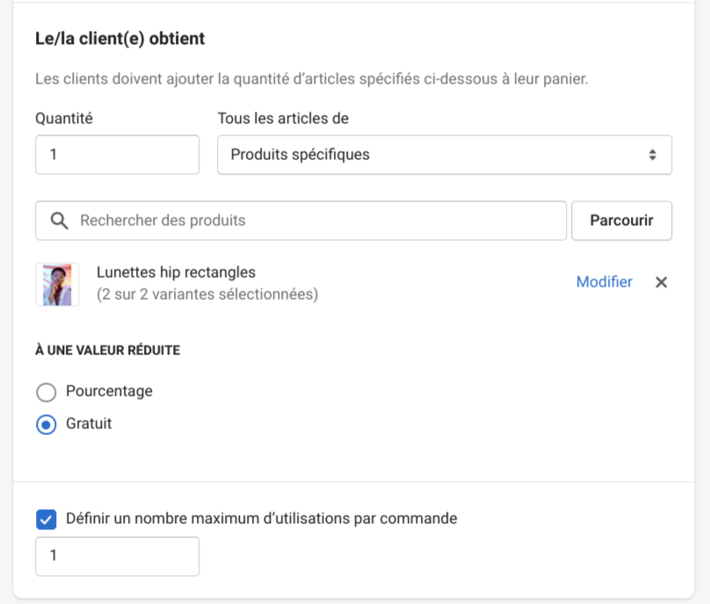Click the up-down arrows on the Produits spécifiques selector
710x604 pixels.
652,155
